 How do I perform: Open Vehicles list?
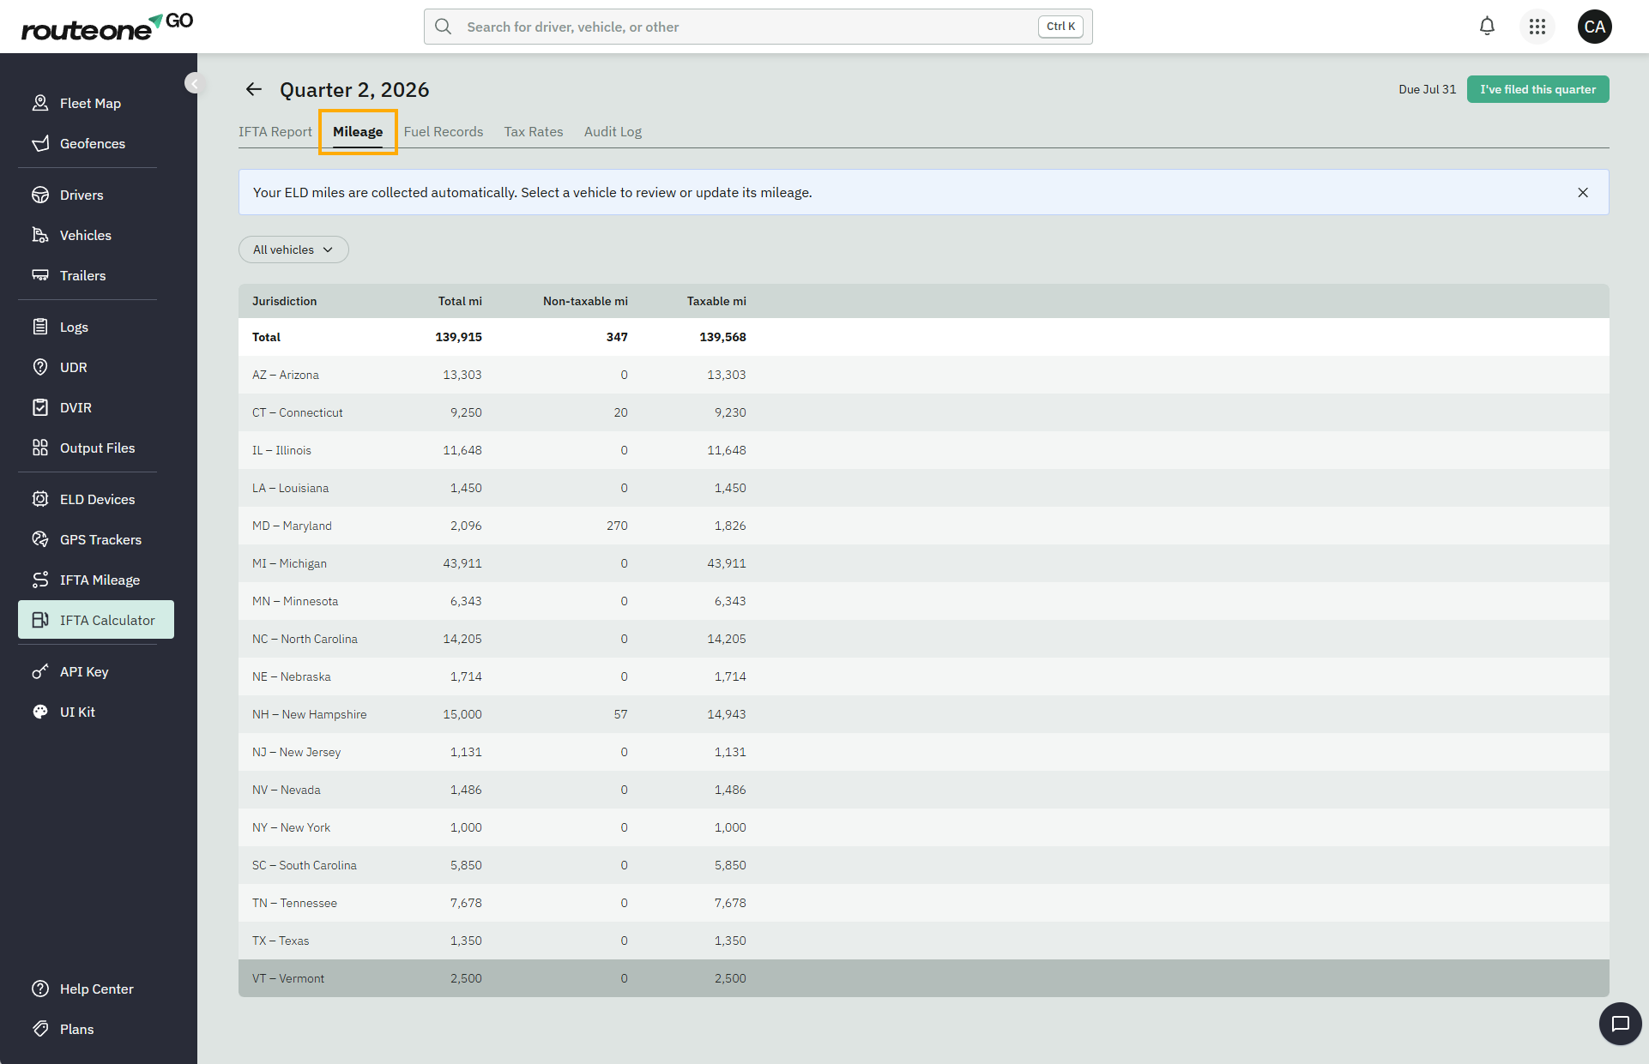pyautogui.click(x=95, y=235)
